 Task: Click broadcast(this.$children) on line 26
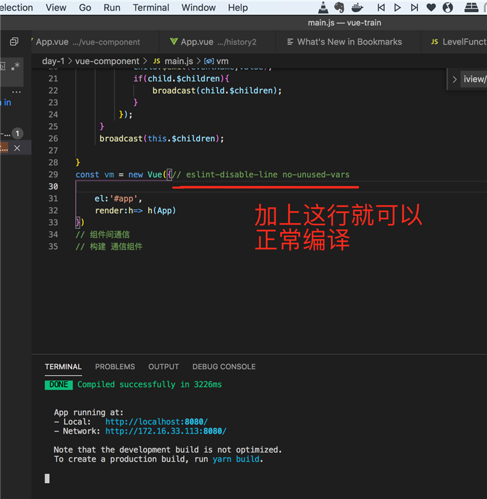coord(162,139)
